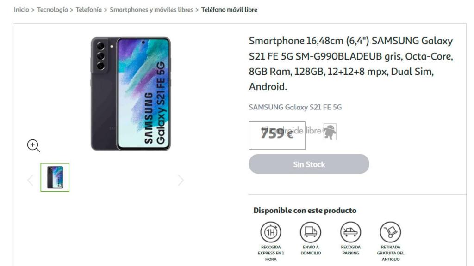Choose the Recogida Parking car icon

click(350, 232)
